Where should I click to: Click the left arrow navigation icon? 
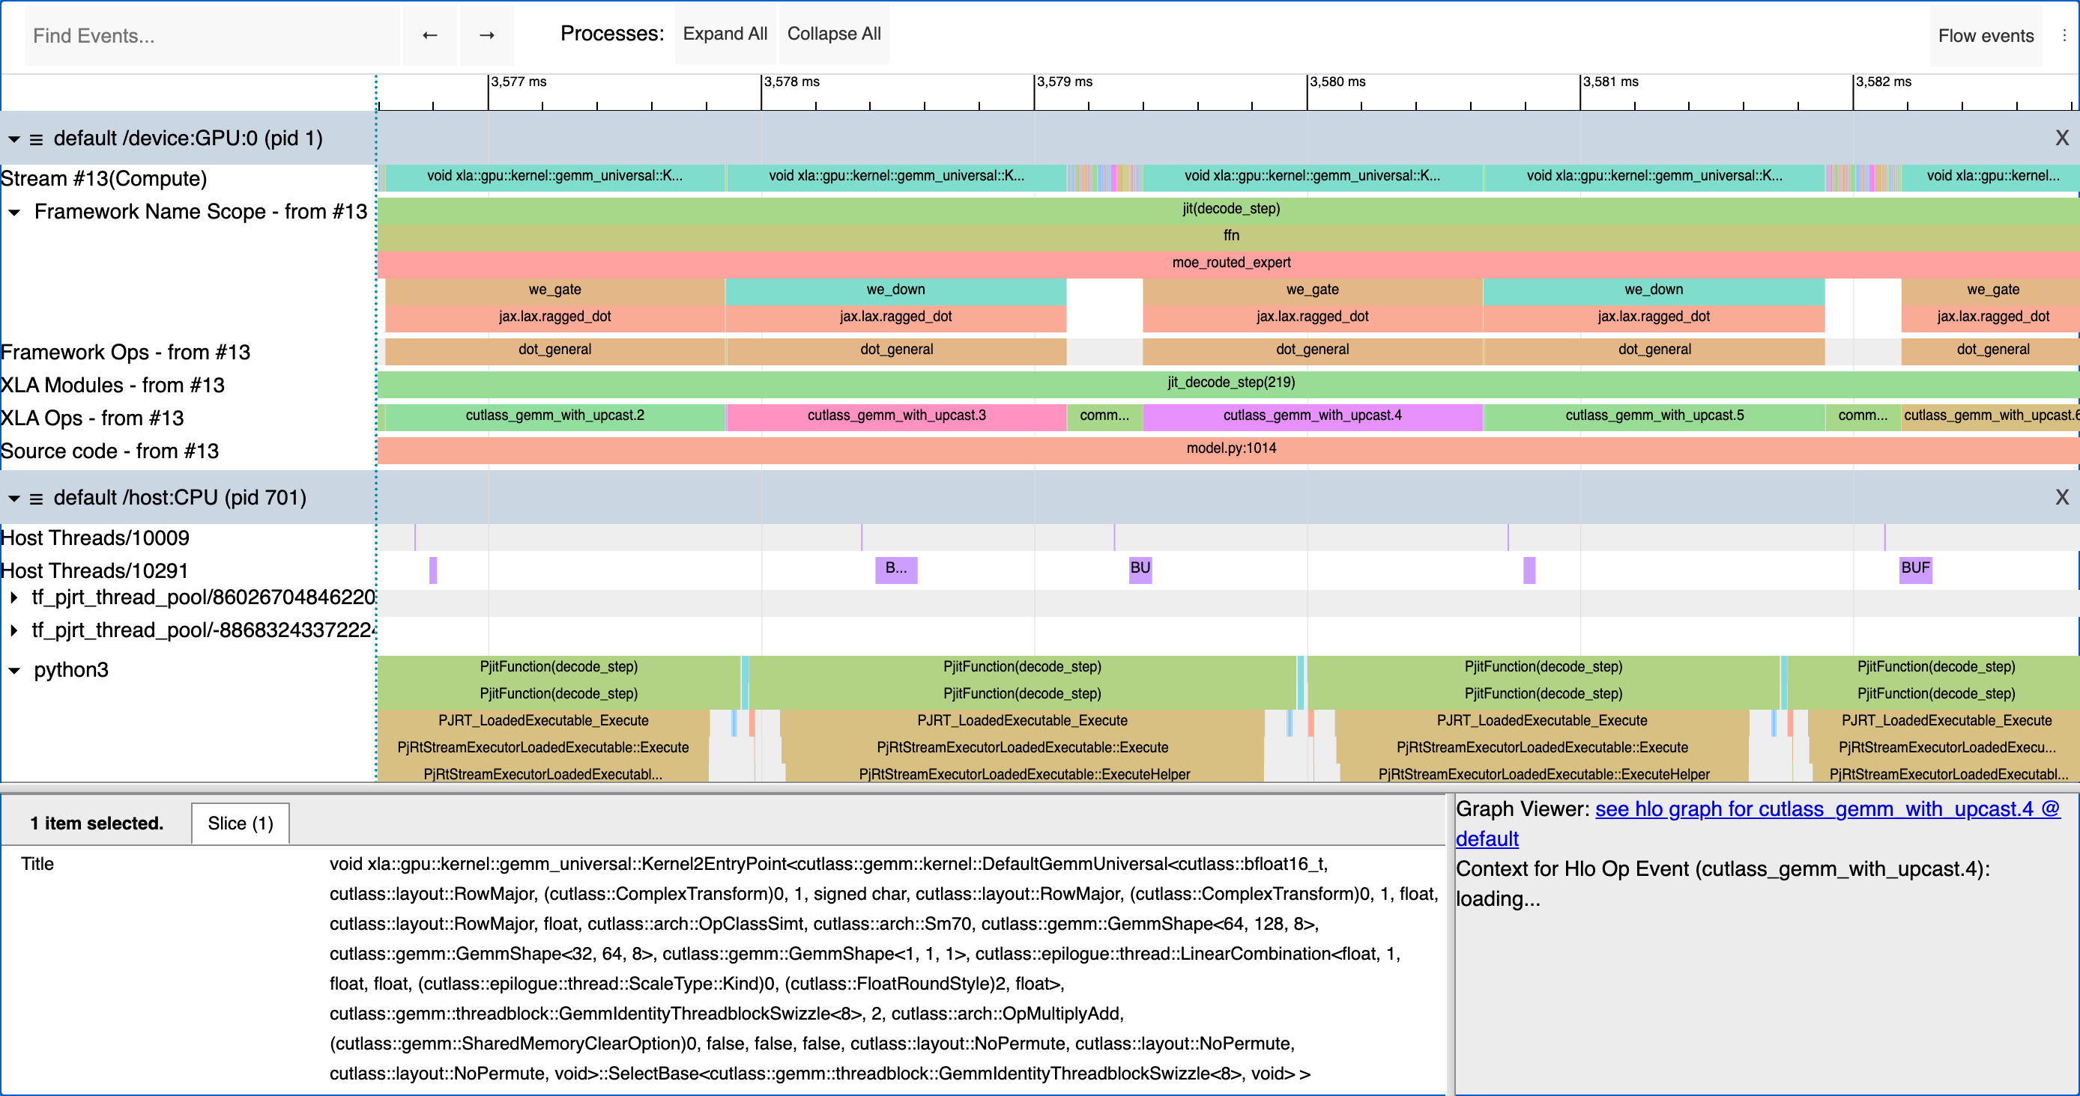click(429, 35)
